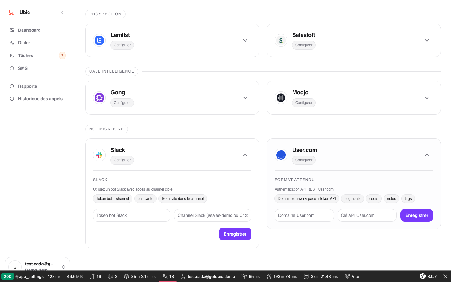This screenshot has width=451, height=282.
Task: Open Historique des appels
Action: (x=37, y=99)
